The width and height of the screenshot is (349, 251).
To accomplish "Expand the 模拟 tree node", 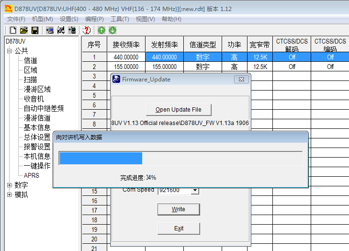I will tap(10, 194).
